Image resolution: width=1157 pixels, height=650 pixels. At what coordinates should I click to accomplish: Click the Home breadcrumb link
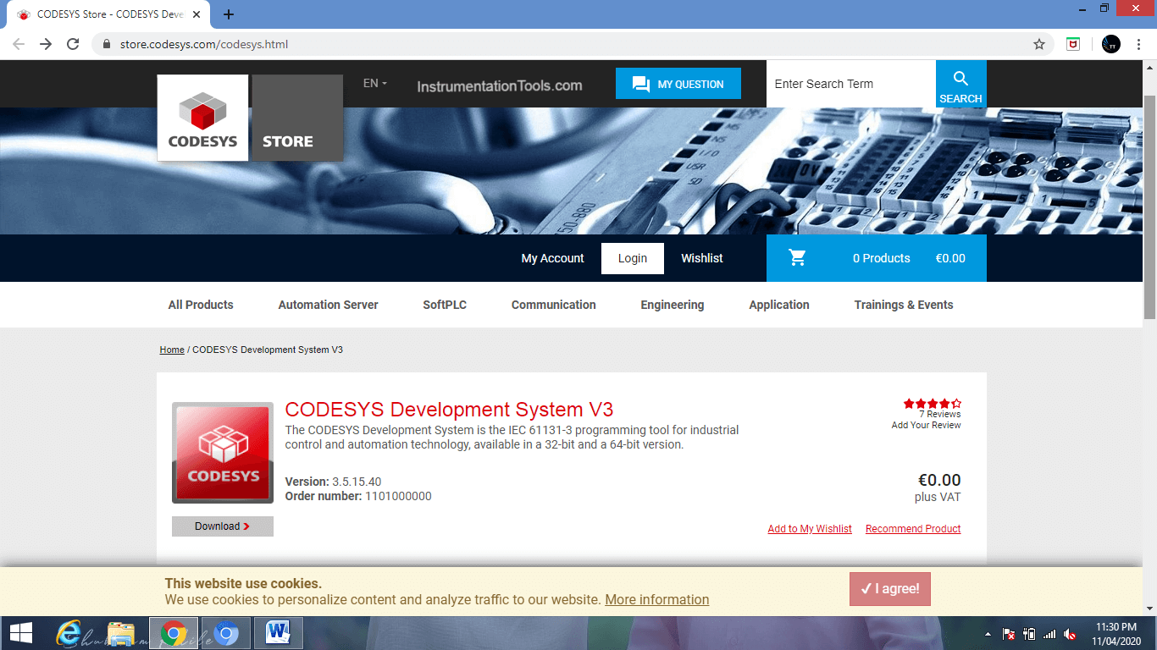tap(172, 350)
